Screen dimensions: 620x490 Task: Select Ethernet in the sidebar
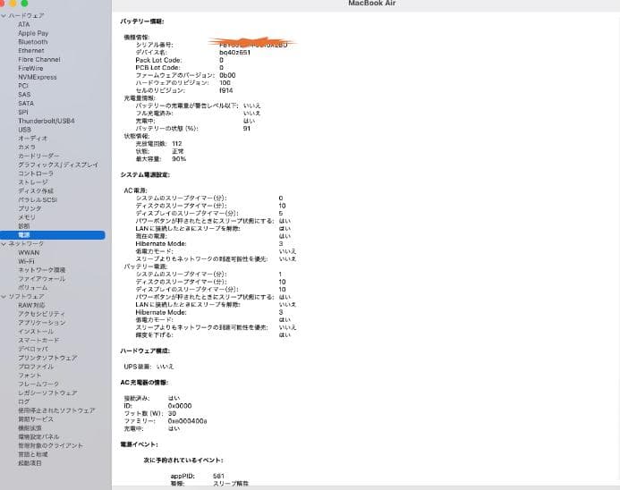click(30, 51)
